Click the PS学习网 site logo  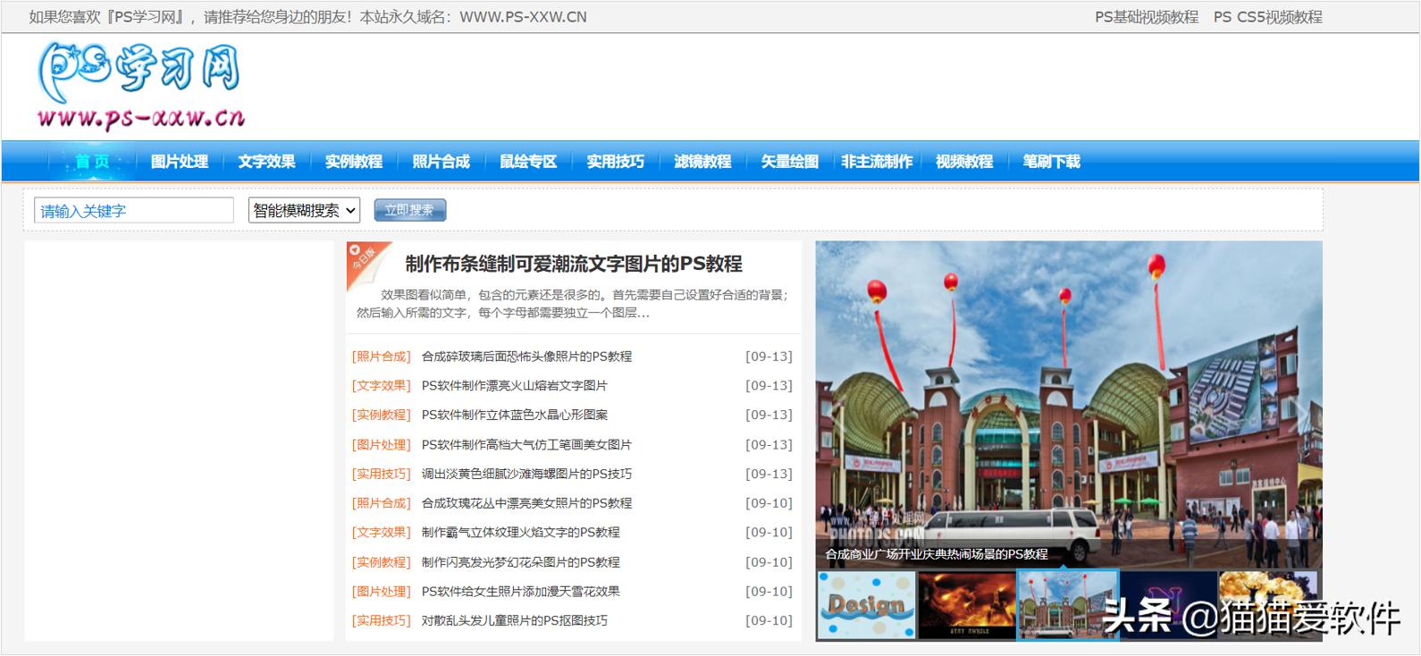(x=140, y=86)
